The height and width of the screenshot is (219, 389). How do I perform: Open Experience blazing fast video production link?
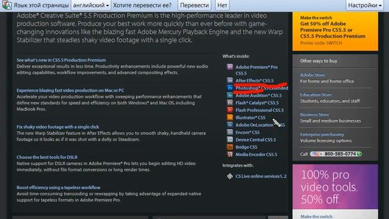[x=71, y=91]
